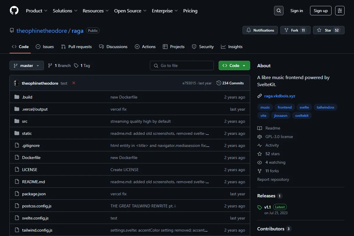The width and height of the screenshot is (354, 236).
Task: Open appearance settings icon next to Sign up
Action: click(340, 11)
